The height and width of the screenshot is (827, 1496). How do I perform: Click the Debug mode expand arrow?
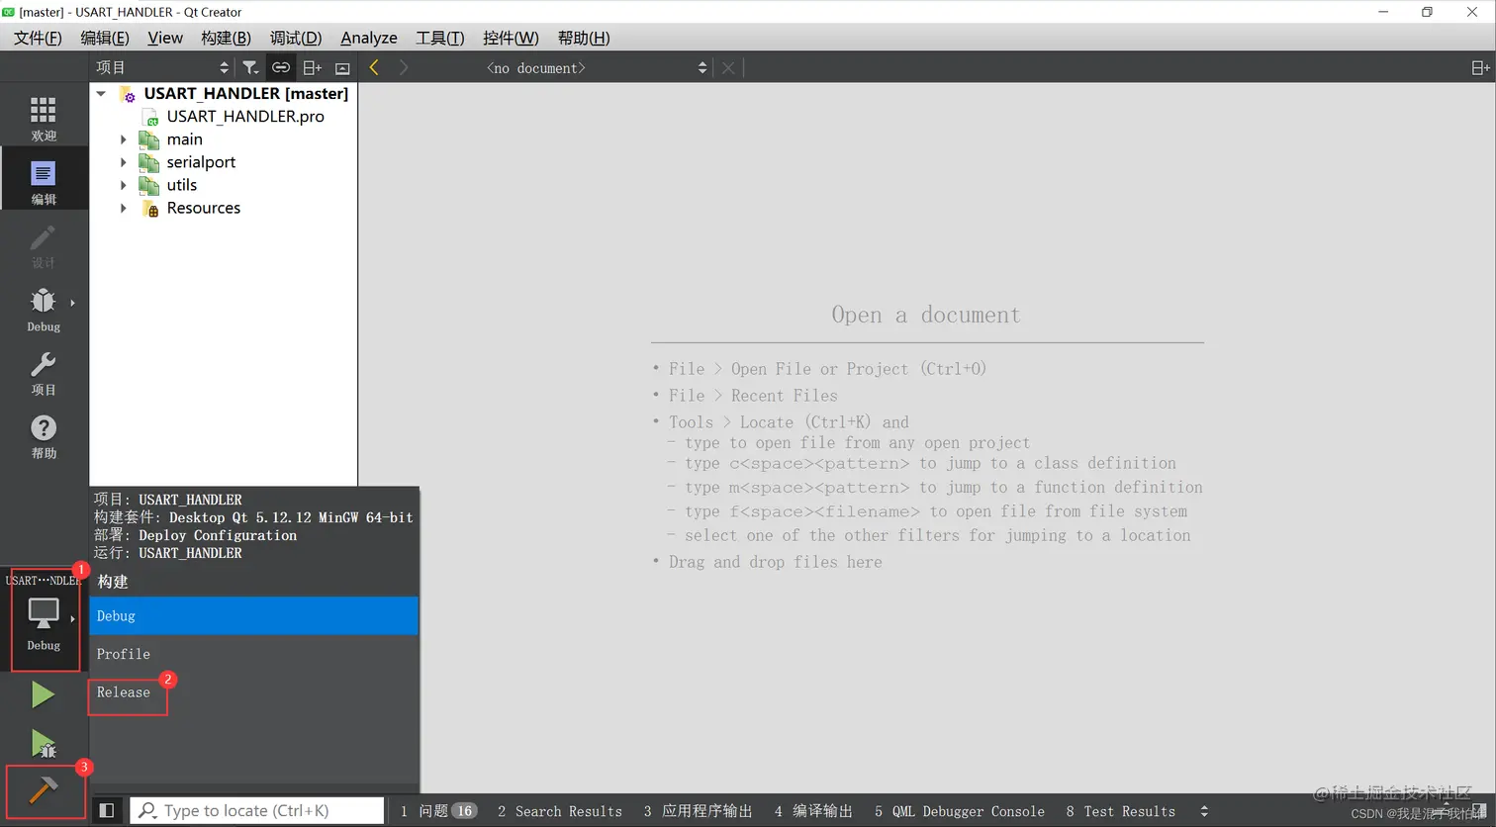tap(72, 303)
